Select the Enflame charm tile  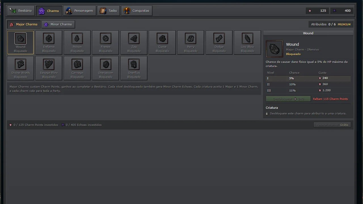[x=49, y=42]
